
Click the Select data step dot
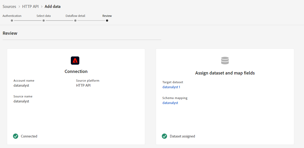[x=44, y=21]
